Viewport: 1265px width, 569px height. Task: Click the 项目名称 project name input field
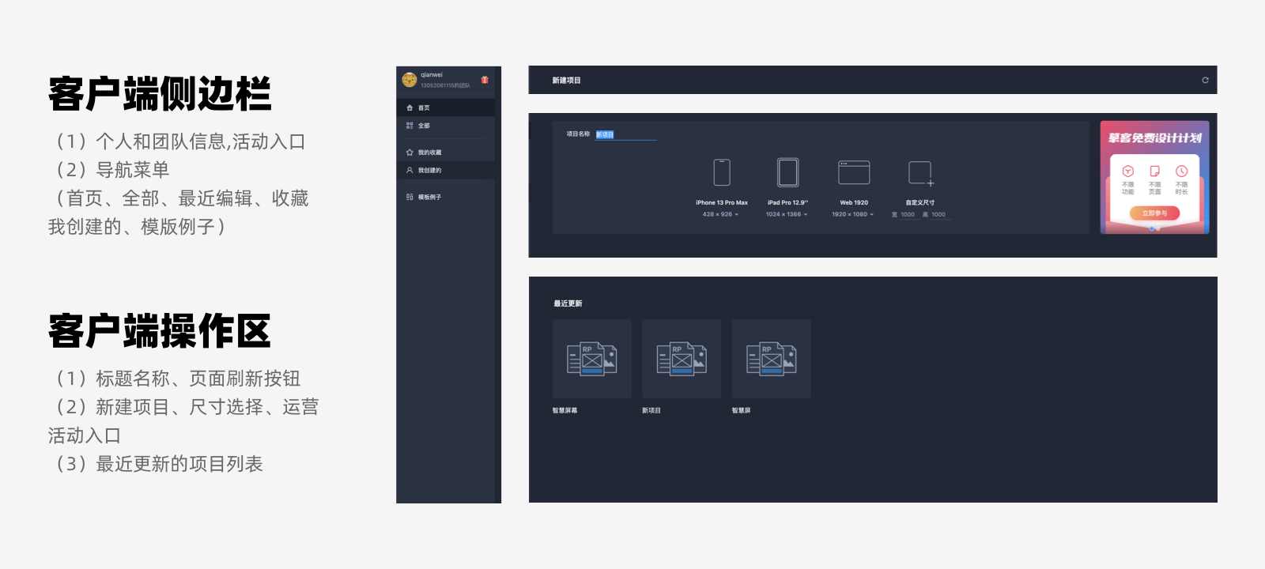point(625,135)
